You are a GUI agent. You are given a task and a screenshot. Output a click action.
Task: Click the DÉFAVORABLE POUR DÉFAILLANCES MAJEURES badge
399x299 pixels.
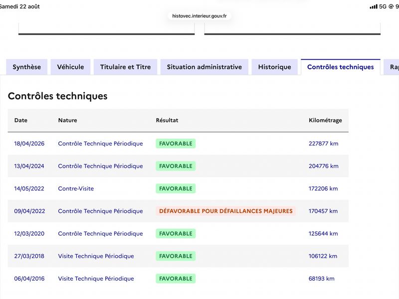pyautogui.click(x=226, y=211)
